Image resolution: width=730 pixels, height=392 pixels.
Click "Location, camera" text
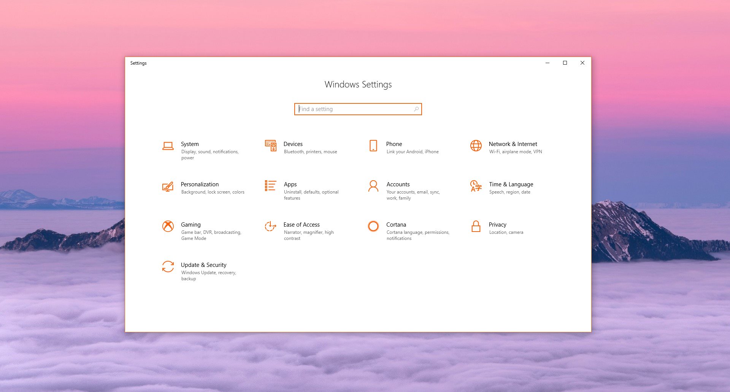point(506,232)
